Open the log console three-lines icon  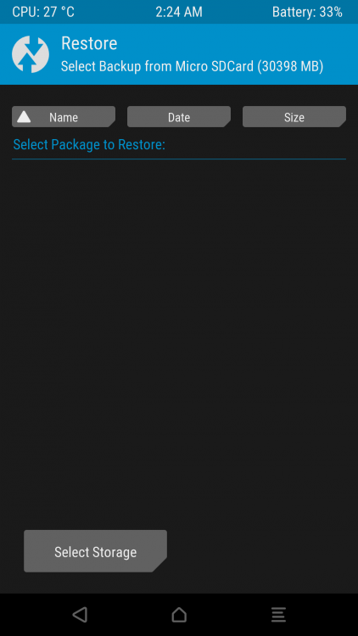[x=278, y=615]
